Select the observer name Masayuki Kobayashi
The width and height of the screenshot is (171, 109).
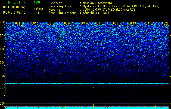[98, 3]
